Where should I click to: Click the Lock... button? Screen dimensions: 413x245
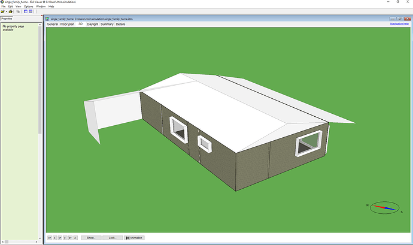[113, 238]
